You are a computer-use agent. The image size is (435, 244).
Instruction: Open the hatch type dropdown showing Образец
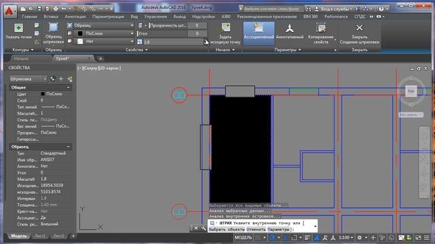tap(104, 26)
